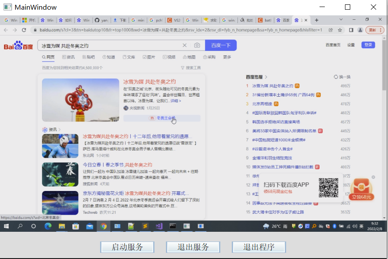This screenshot has width=388, height=259.
Task: Click the share page icon in address bar
Action: (331, 30)
